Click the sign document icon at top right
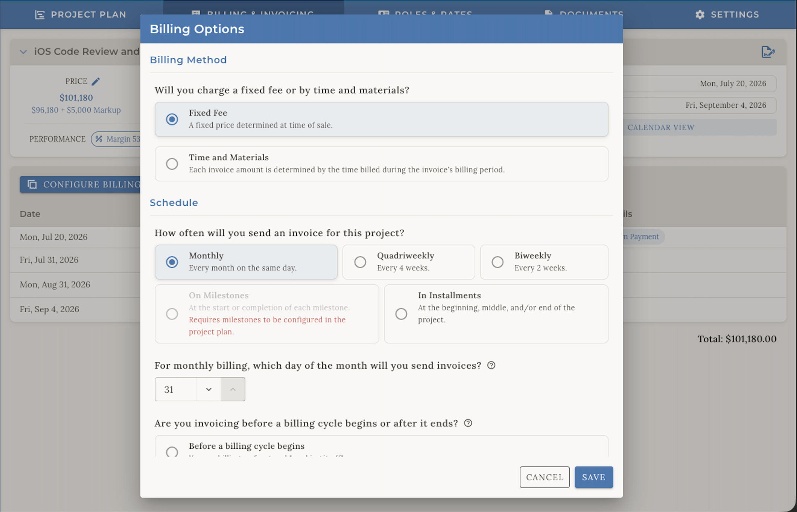 (768, 52)
